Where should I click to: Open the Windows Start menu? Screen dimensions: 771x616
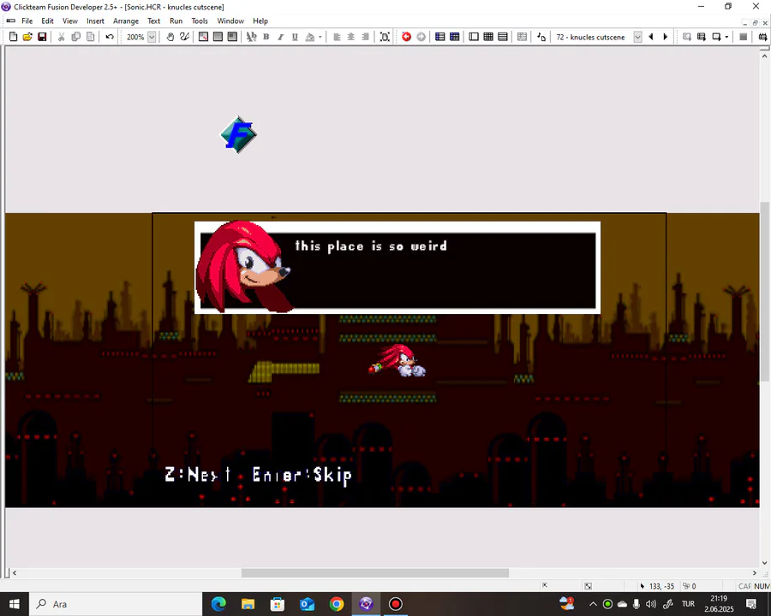pyautogui.click(x=14, y=604)
